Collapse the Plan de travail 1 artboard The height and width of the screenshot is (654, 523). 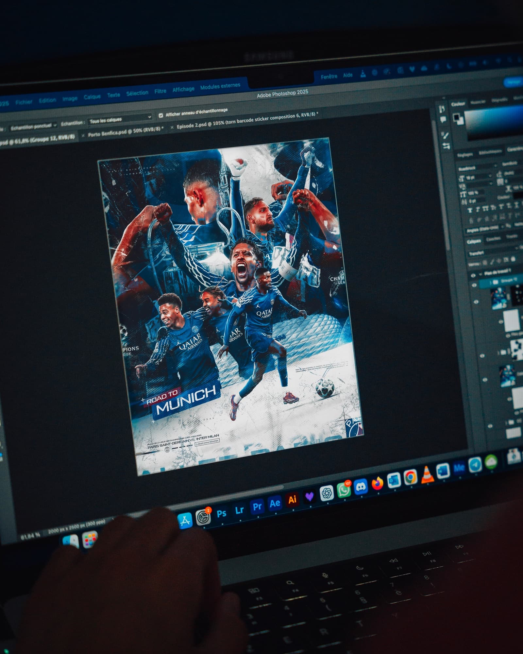(x=481, y=274)
